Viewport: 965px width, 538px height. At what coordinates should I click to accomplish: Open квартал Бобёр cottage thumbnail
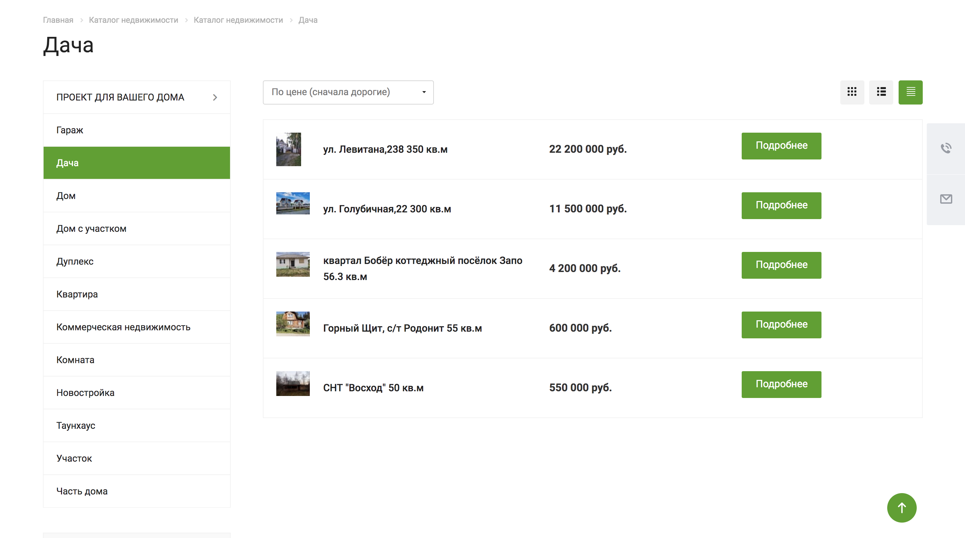tap(293, 264)
